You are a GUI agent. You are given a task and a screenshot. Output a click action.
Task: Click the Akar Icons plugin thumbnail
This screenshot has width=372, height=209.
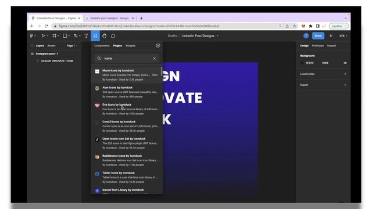click(97, 89)
